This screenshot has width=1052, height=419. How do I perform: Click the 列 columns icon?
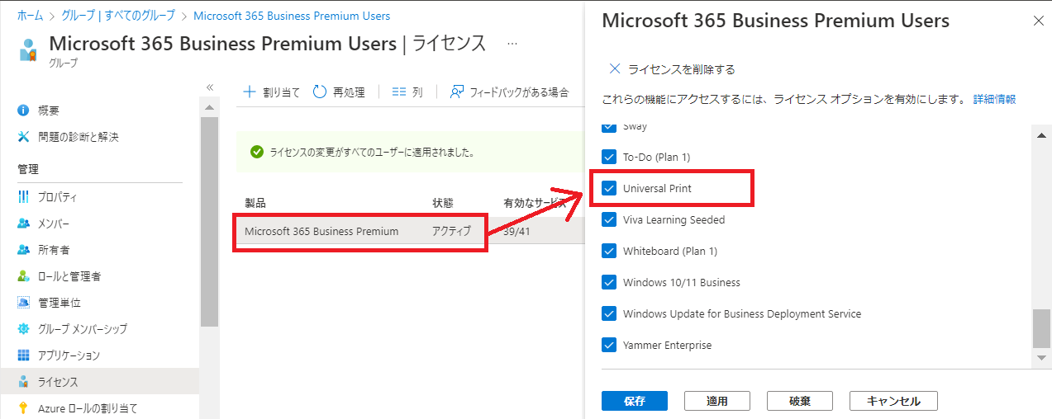tap(399, 92)
